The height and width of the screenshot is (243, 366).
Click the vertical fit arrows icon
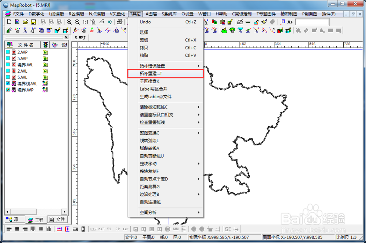click(83, 229)
